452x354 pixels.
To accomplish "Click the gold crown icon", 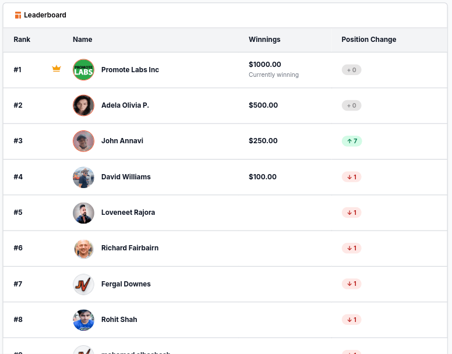I will click(x=57, y=69).
